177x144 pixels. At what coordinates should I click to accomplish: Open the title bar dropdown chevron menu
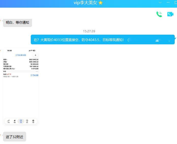click(x=160, y=3)
